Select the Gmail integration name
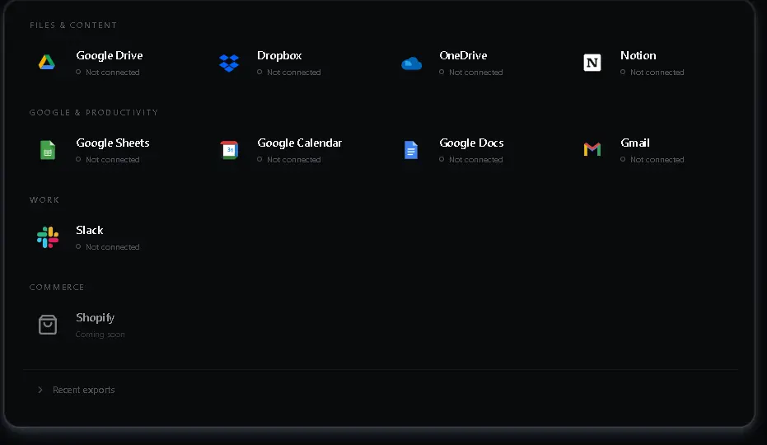Screen dimensions: 767x445 coord(635,143)
